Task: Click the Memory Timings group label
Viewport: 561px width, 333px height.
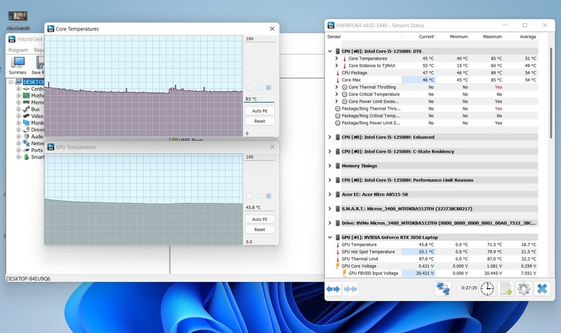Action: (x=359, y=166)
